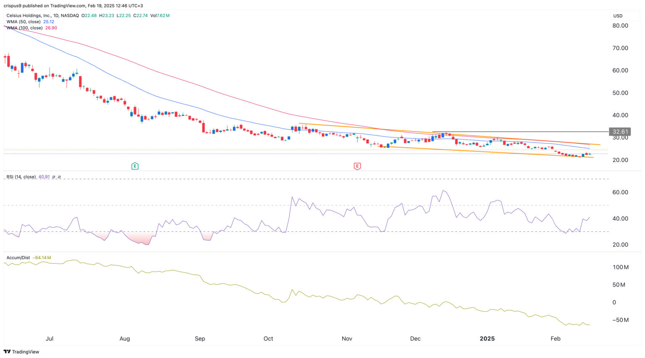Select the red earnings E marker below November
The image size is (645, 358).
[x=357, y=166]
